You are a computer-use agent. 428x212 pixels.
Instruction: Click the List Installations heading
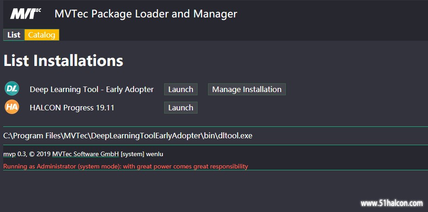[x=63, y=60]
